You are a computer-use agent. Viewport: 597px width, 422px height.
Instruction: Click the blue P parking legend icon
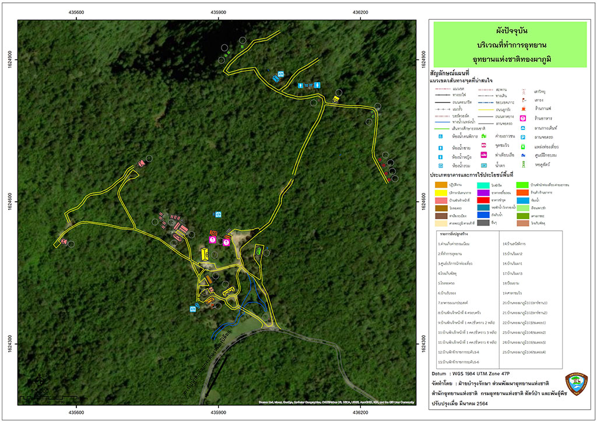click(523, 138)
